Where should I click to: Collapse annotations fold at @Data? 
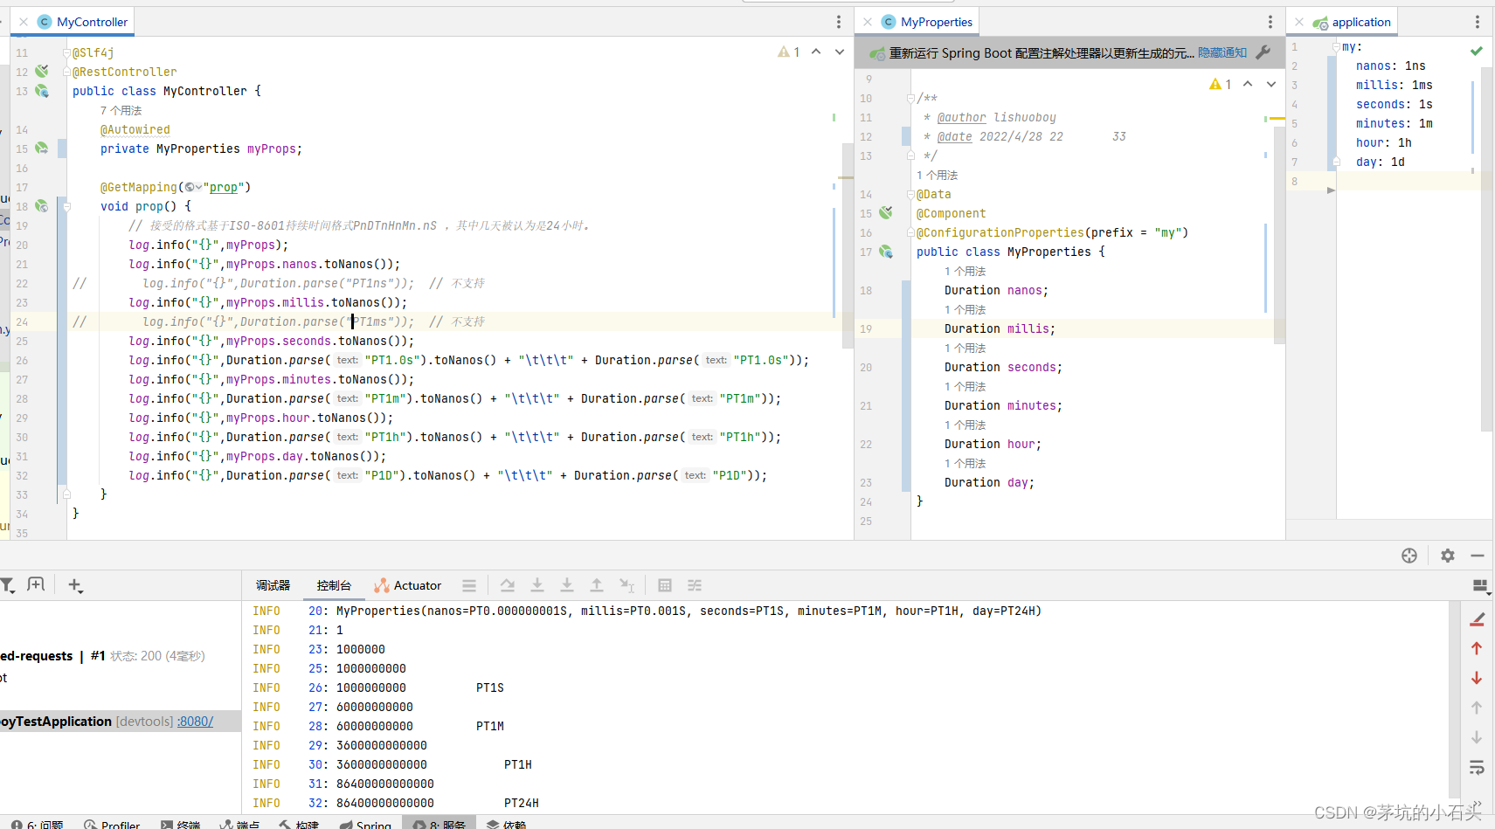pyautogui.click(x=910, y=194)
